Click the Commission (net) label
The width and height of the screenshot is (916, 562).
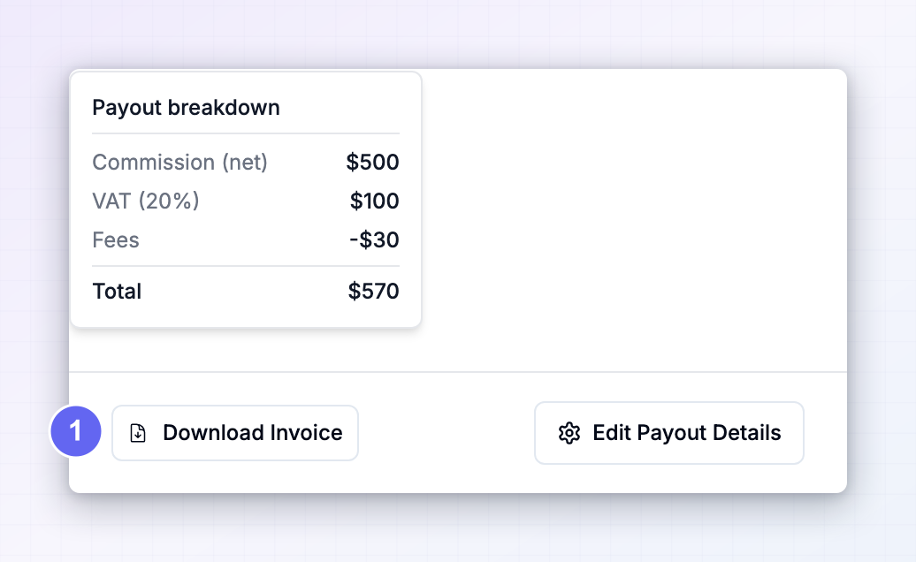[180, 162]
